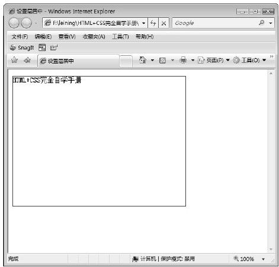Click the vertical scrollbar up arrow
Image resolution: width=279 pixels, height=267 pixels.
coord(271,74)
